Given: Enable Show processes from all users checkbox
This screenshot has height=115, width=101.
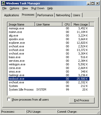Looking at the screenshot, I should click(x=9, y=100).
